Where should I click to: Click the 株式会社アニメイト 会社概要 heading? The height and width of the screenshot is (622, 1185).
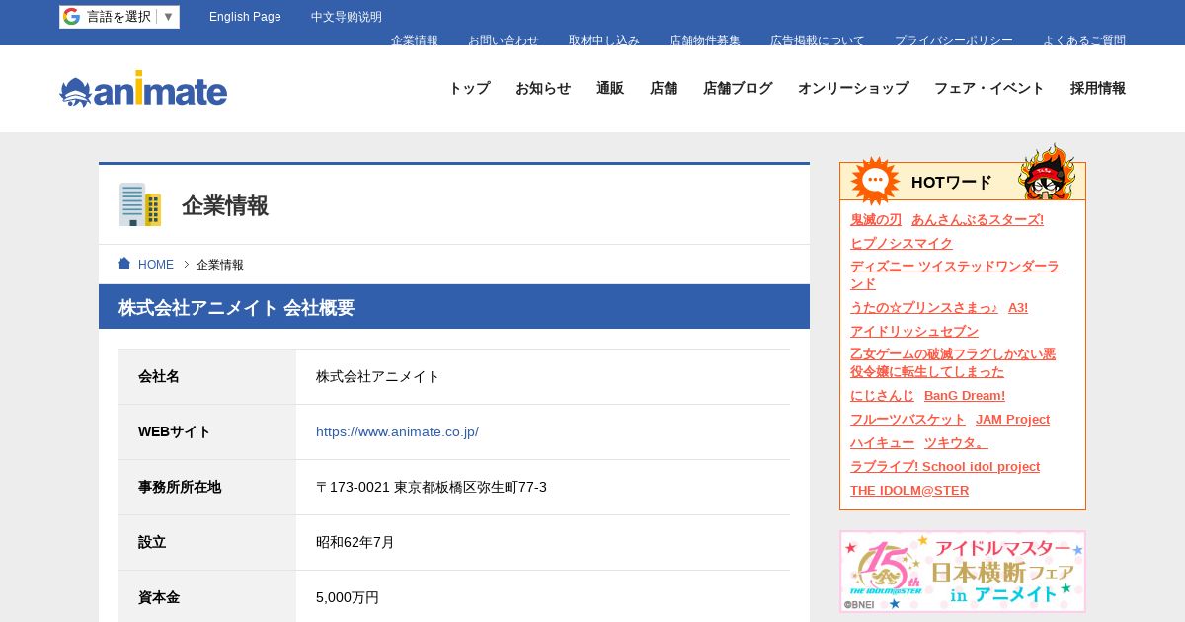pos(236,307)
